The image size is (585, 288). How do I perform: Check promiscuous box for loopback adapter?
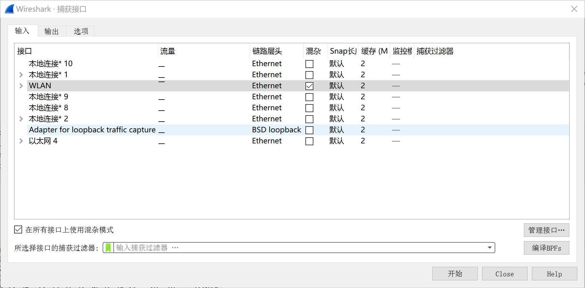coord(309,130)
